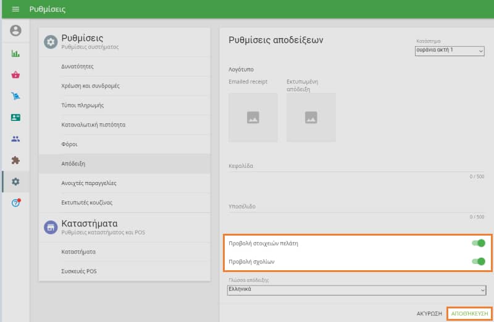Expand the Γλώσσα απόδειξης language dropdown

[x=356, y=289]
